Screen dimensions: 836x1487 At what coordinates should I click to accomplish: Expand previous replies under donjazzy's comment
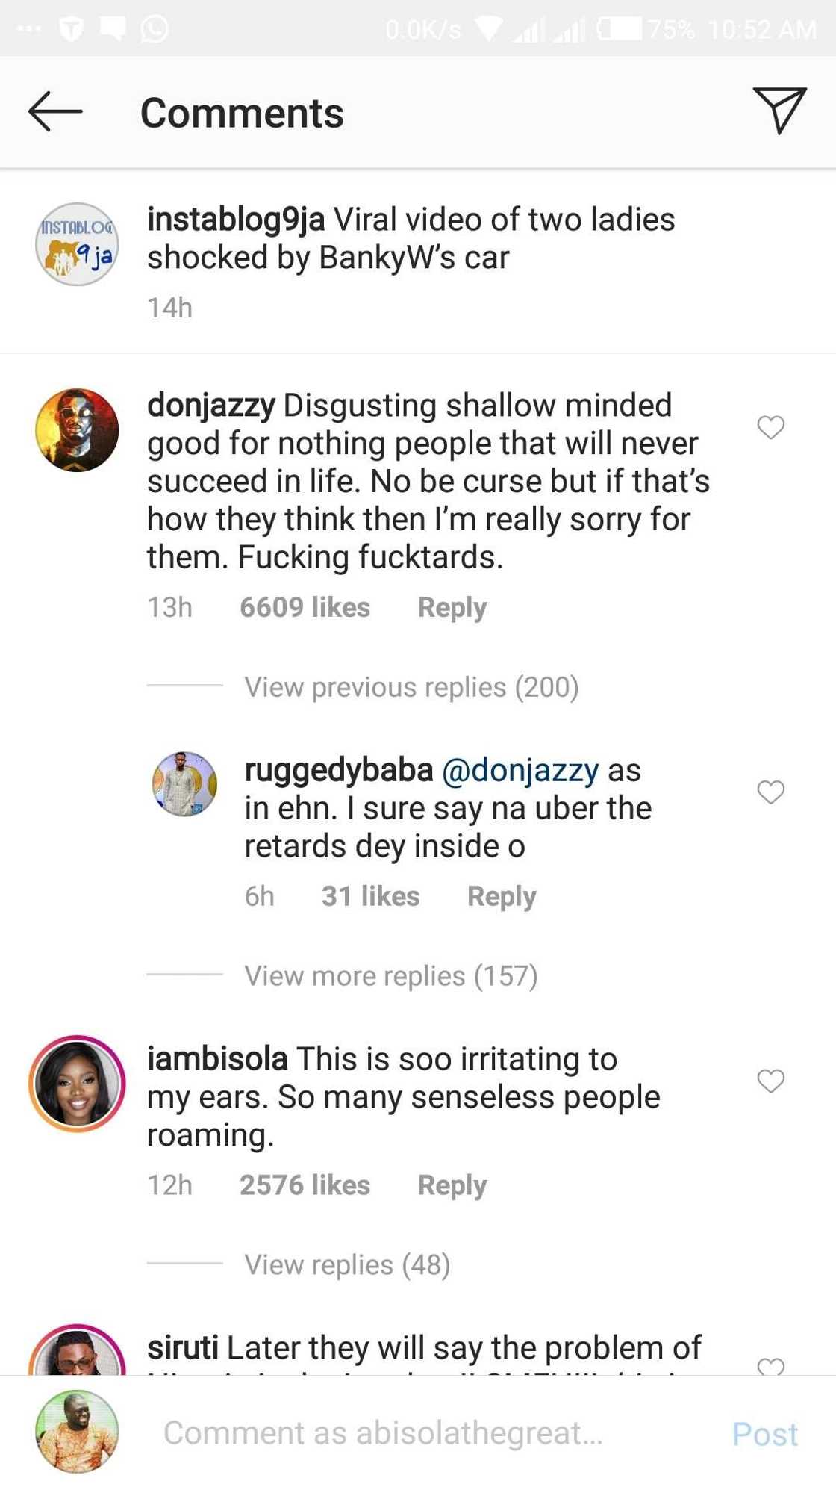(411, 687)
